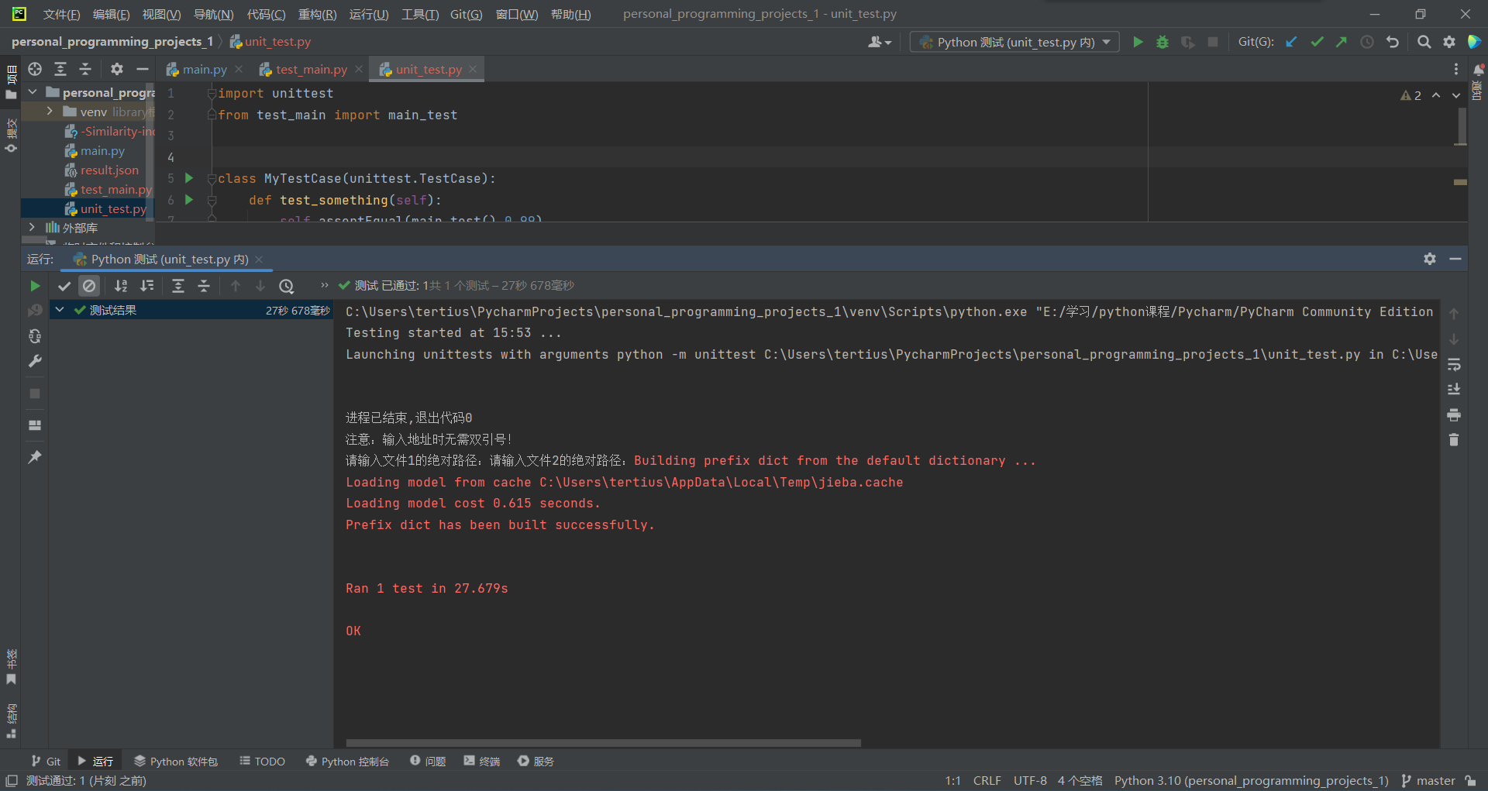This screenshot has width=1488, height=791.
Task: Expand the 外部库 node
Action: point(32,227)
